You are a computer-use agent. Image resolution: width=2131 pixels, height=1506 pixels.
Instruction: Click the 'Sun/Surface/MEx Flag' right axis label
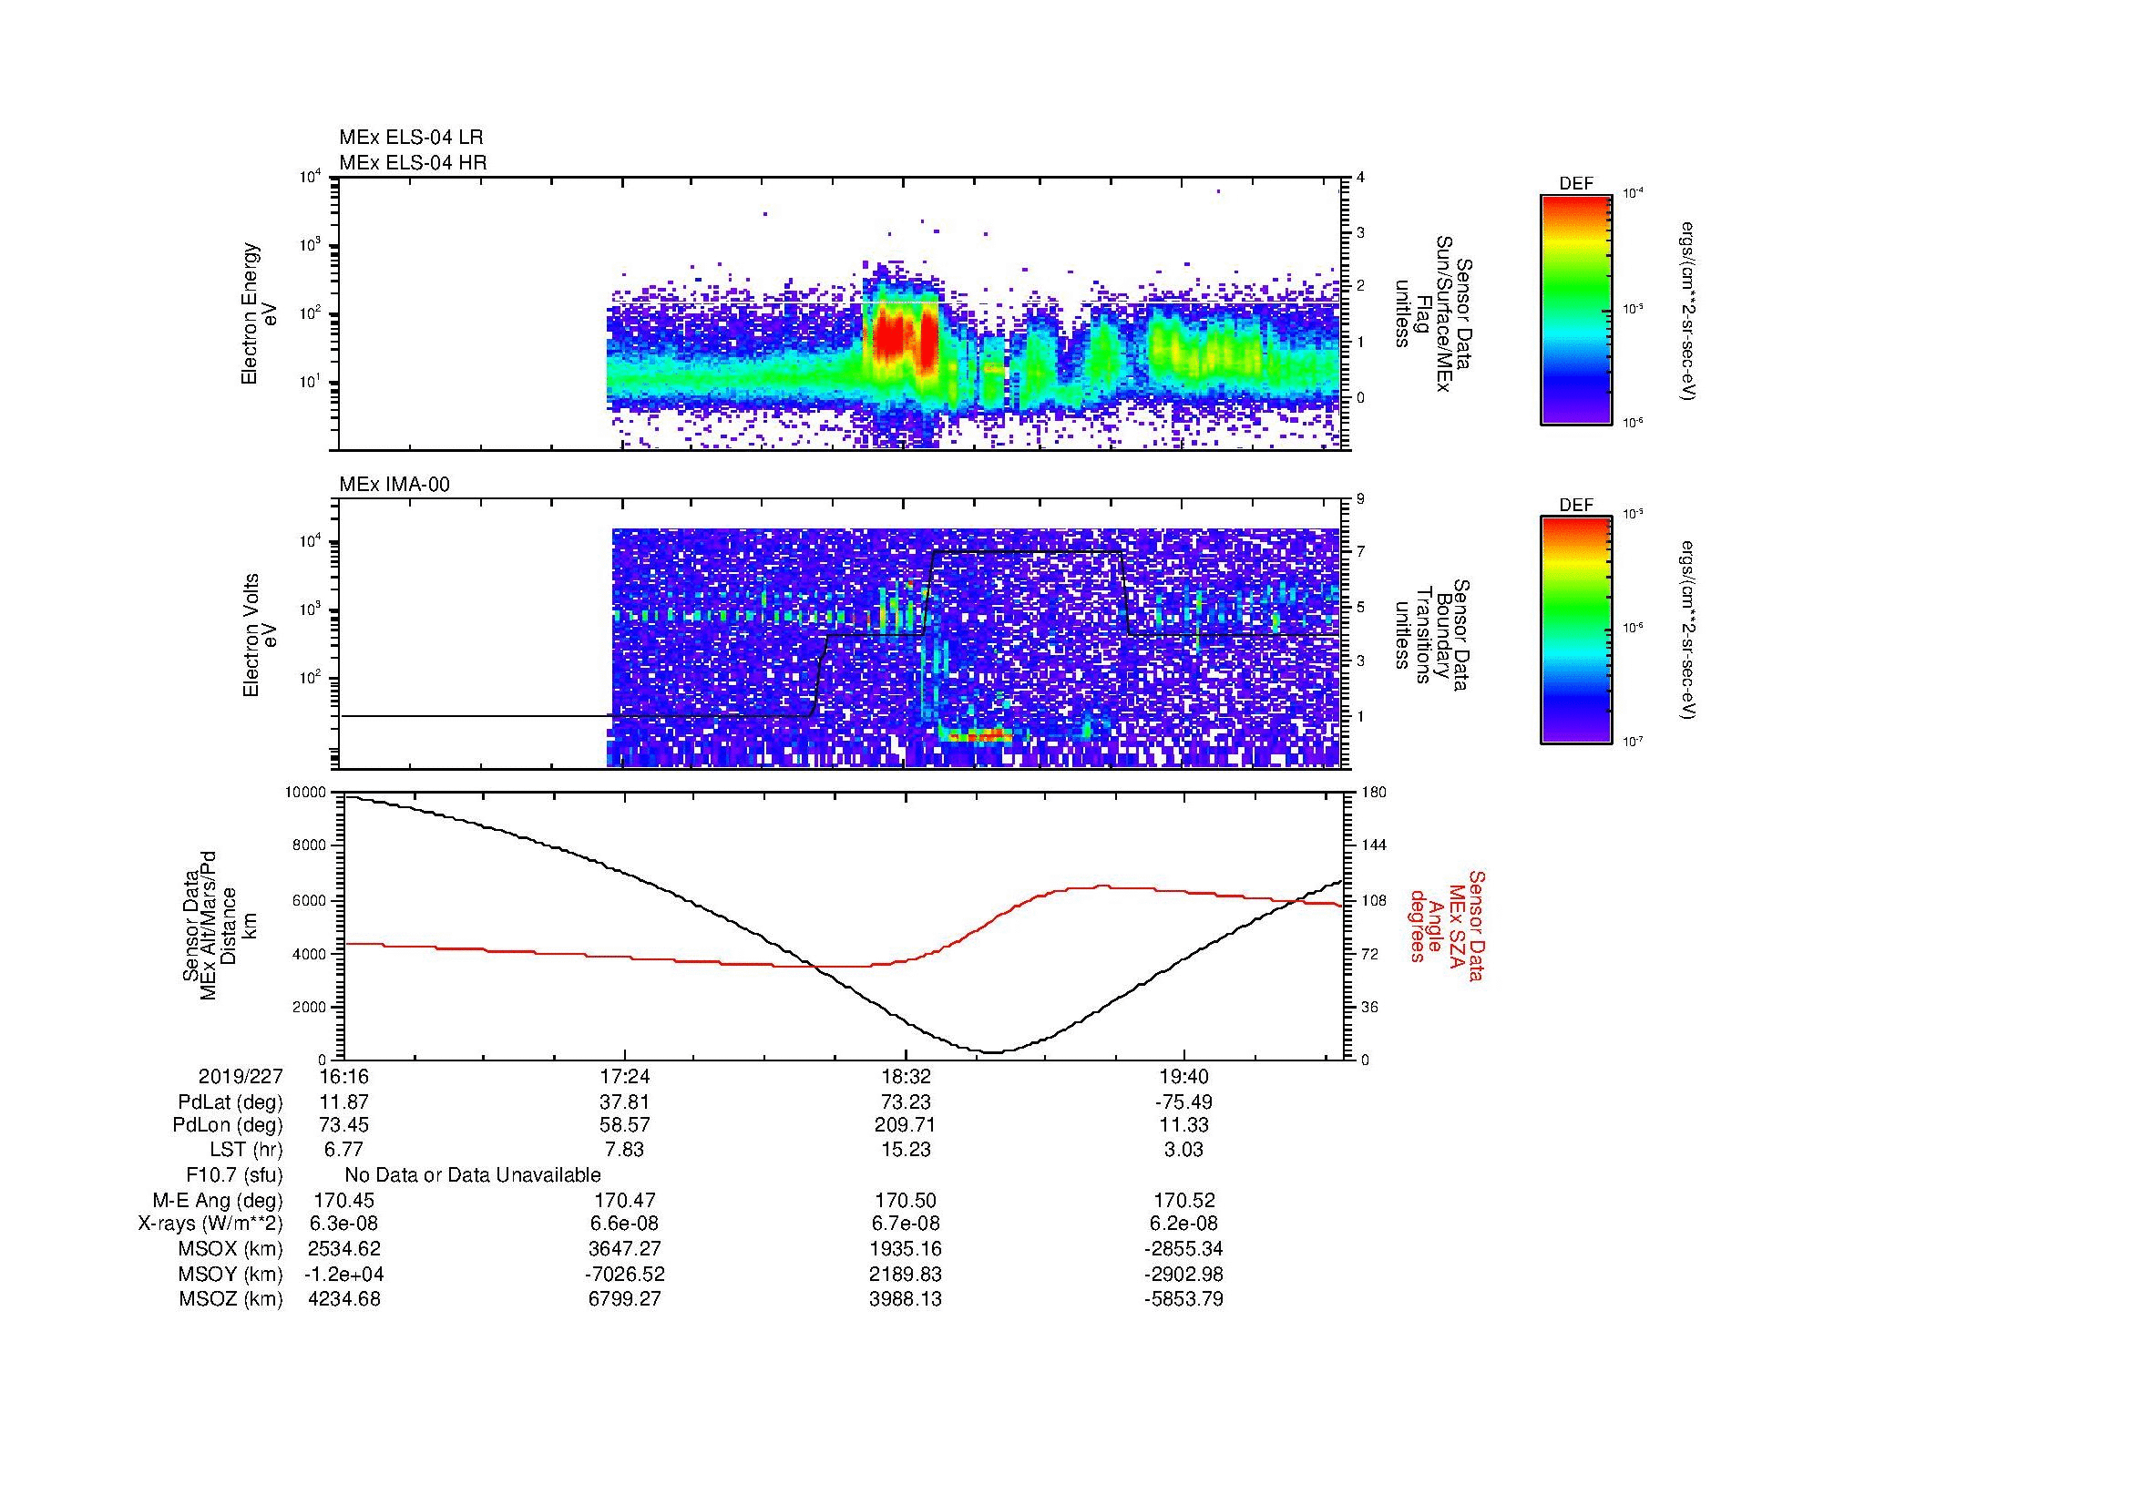pos(1434,313)
